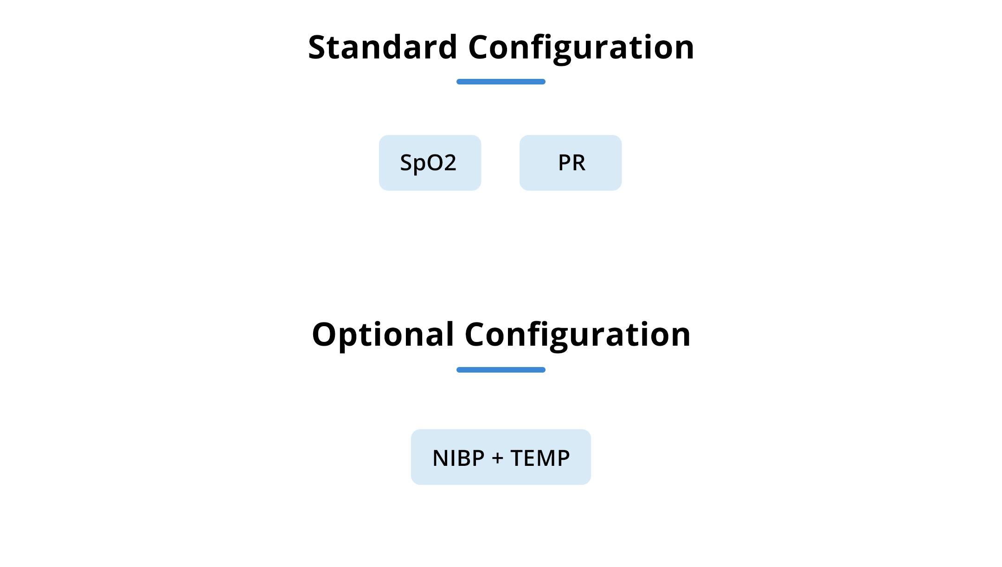
Task: Choose the NIBP + TEMP option
Action: 501,457
